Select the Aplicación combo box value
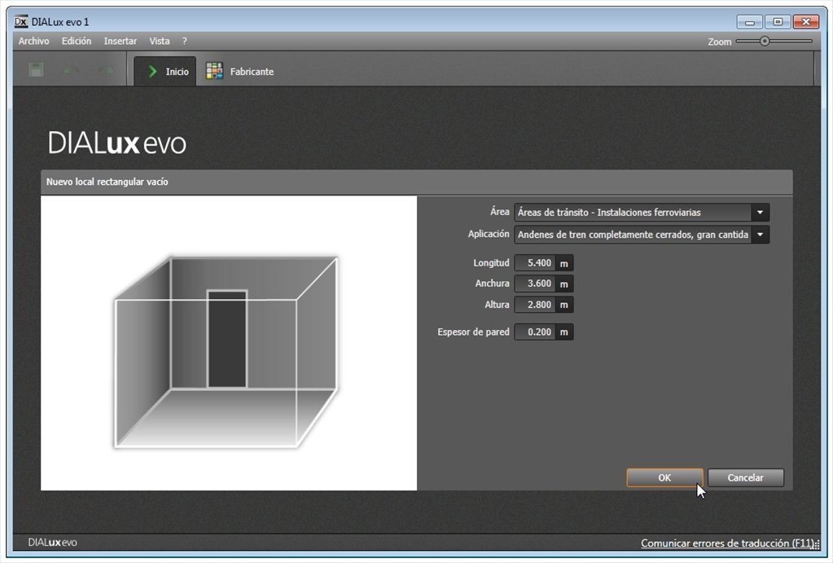The width and height of the screenshot is (833, 563). [x=633, y=235]
